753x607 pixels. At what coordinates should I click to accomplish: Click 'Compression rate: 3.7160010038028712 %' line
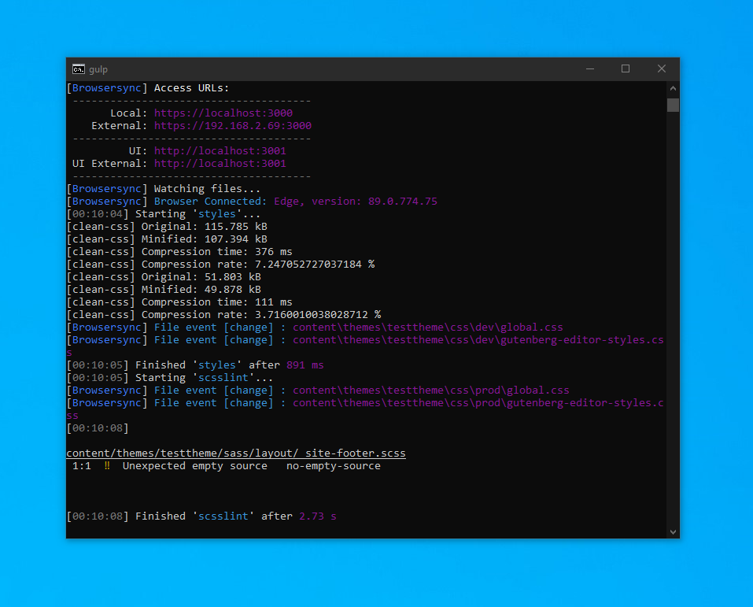tap(223, 314)
